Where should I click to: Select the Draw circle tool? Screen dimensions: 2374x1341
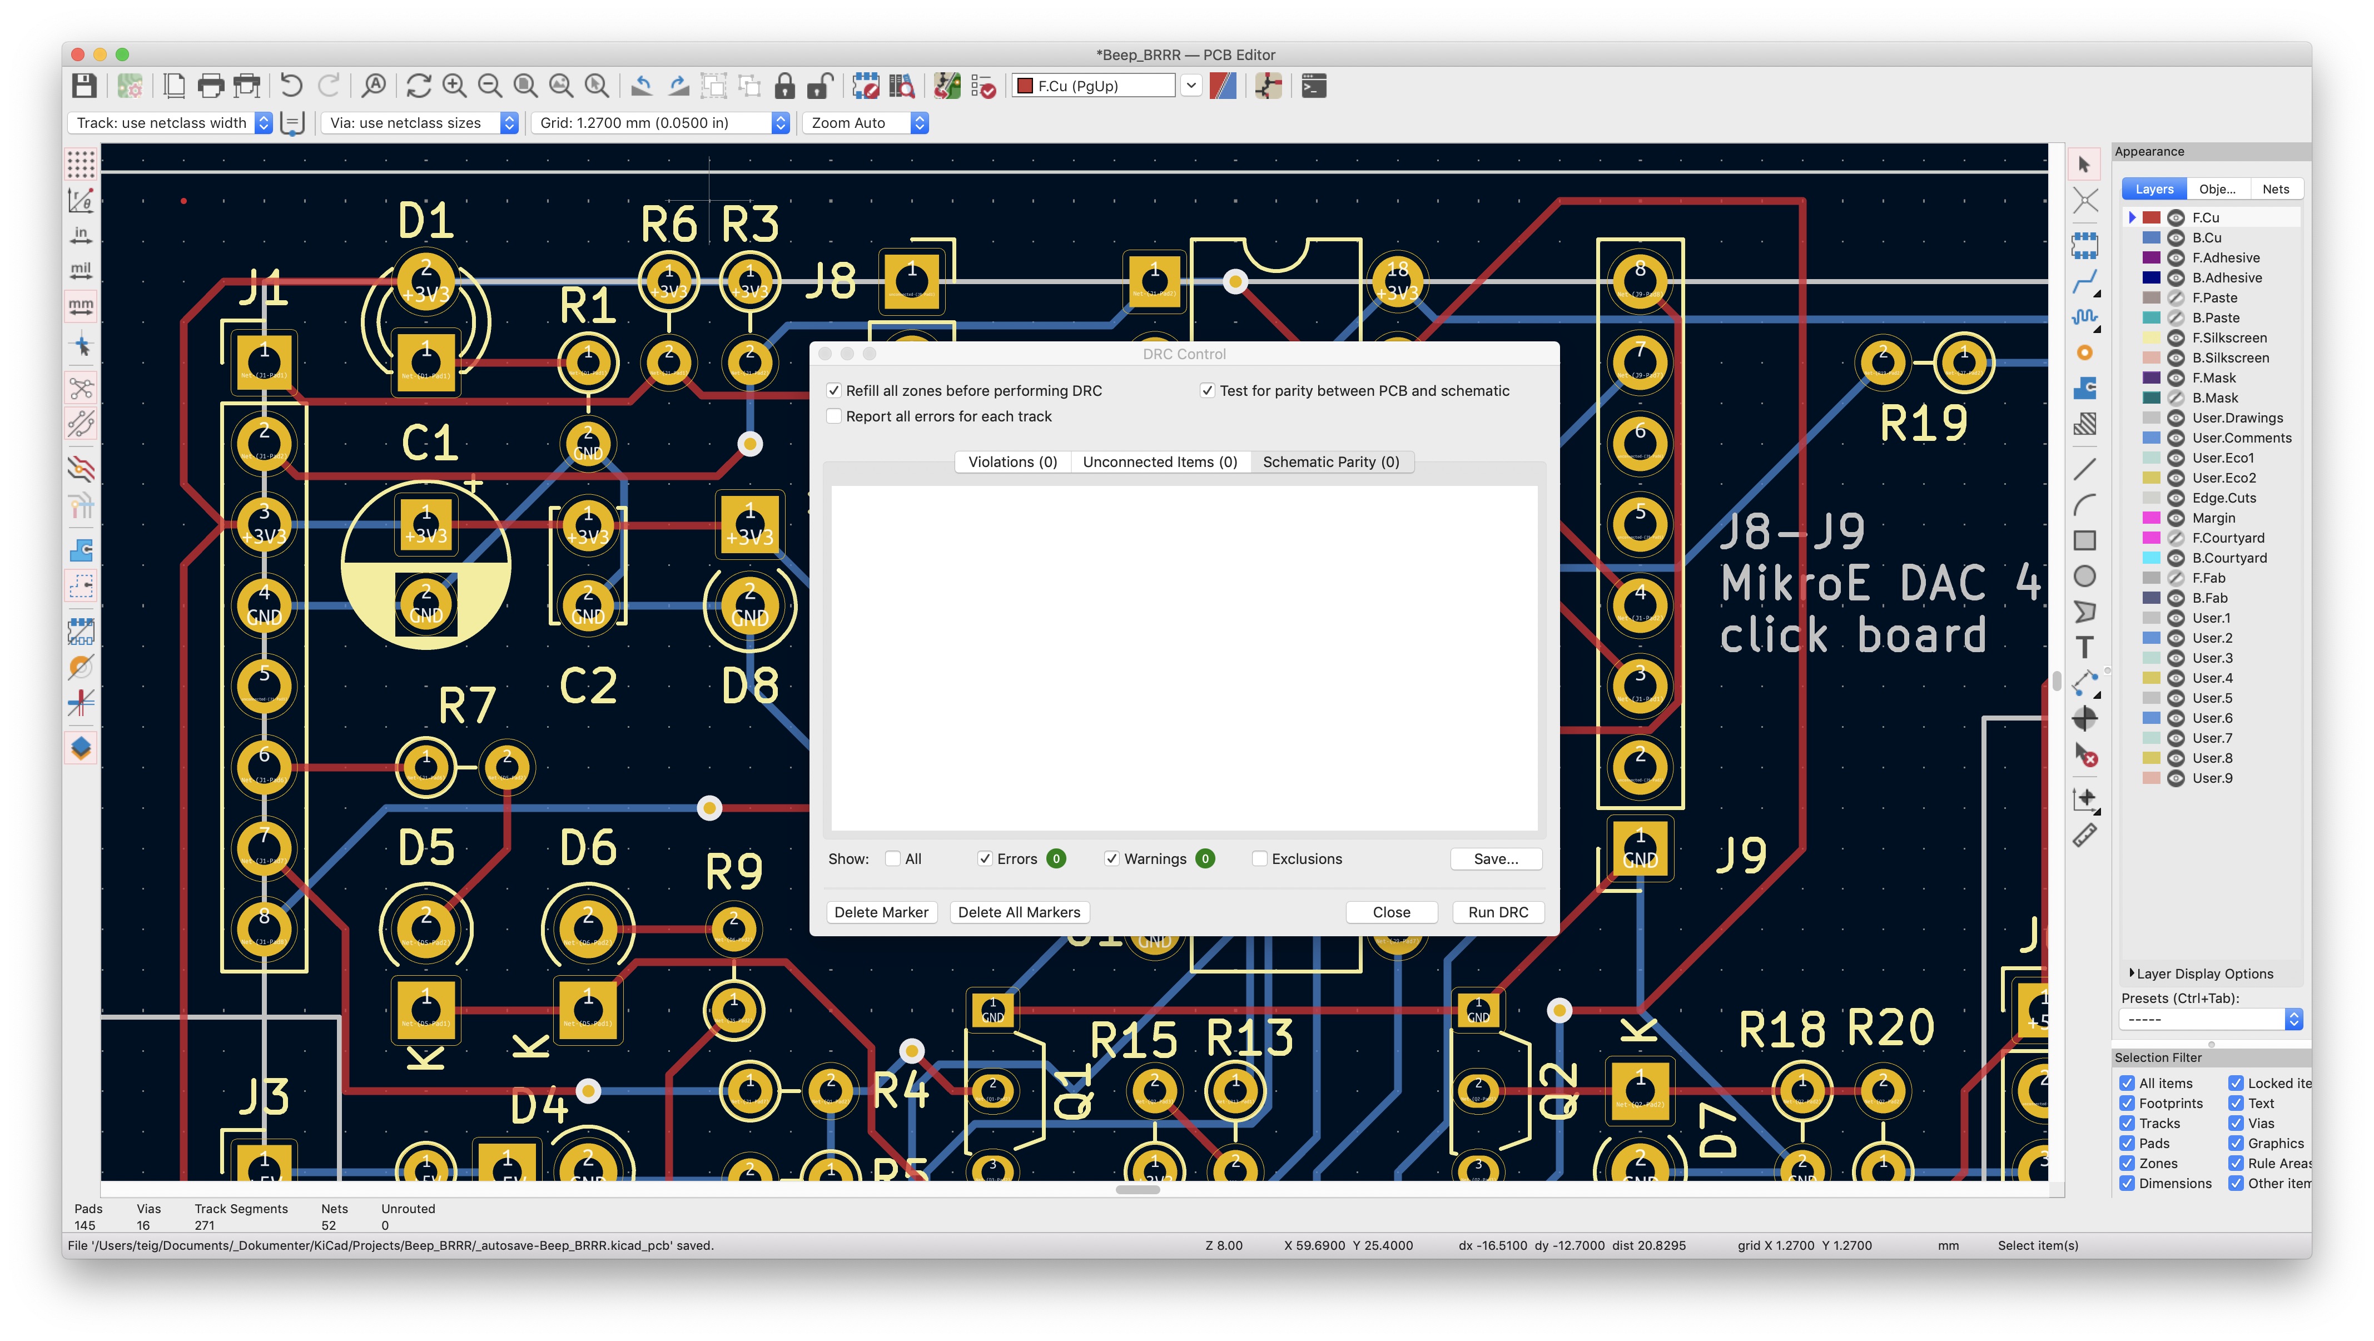pos(2085,576)
